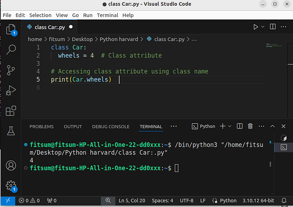Viewport: 293px width, 207px height.
Task: Open the Terminal menu in menu bar
Action: pyautogui.click(x=107, y=15)
